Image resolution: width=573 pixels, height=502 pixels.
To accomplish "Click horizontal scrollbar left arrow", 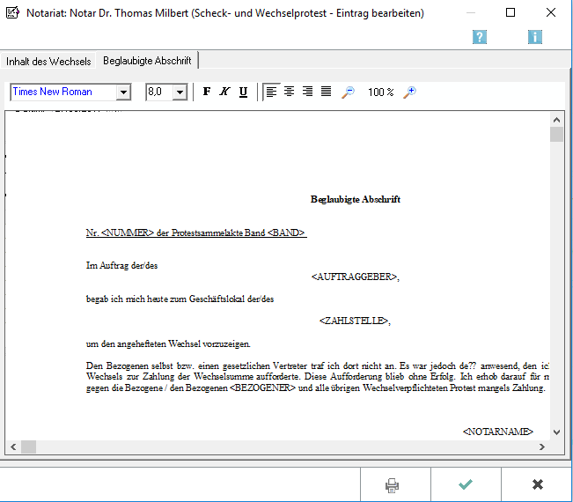I will 13,447.
